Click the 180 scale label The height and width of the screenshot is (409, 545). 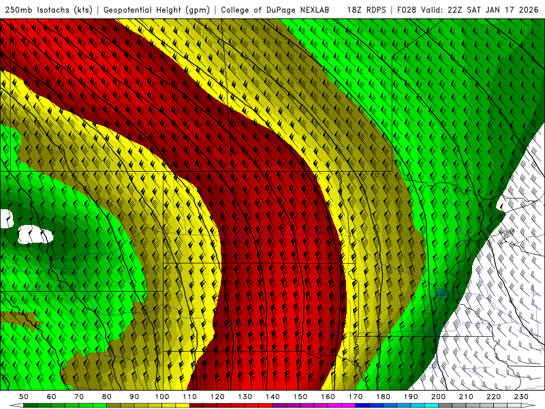tap(383, 397)
